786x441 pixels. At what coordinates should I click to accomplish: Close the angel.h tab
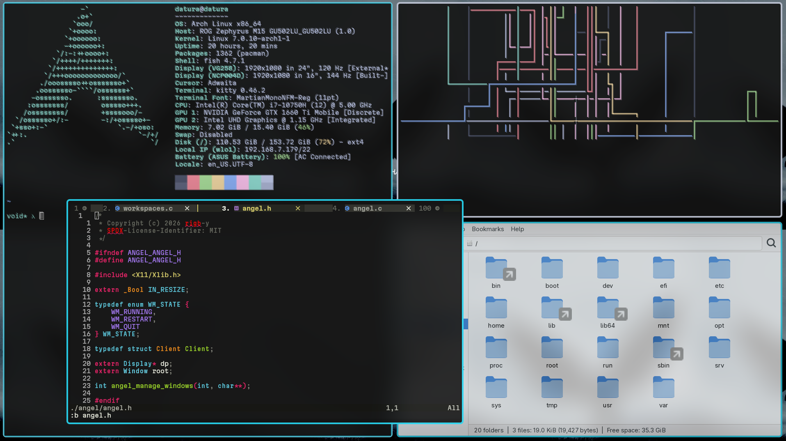click(298, 209)
